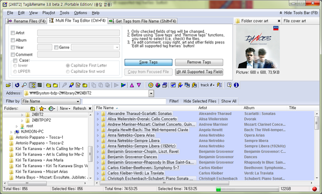Open the New dropdown in Folders panel
The image size is (322, 194).
pos(65,108)
